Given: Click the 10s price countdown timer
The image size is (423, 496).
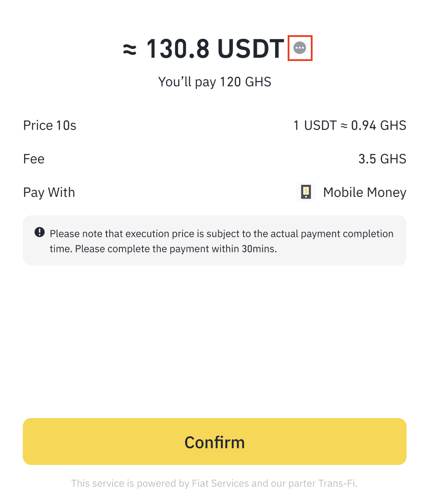Looking at the screenshot, I should [x=66, y=126].
